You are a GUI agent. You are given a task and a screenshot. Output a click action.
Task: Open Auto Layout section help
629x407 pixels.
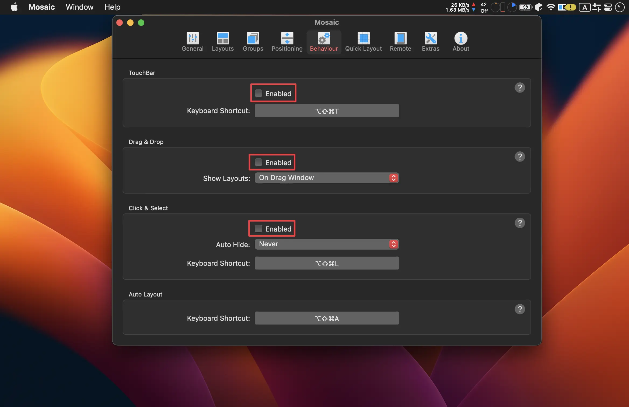[520, 309]
